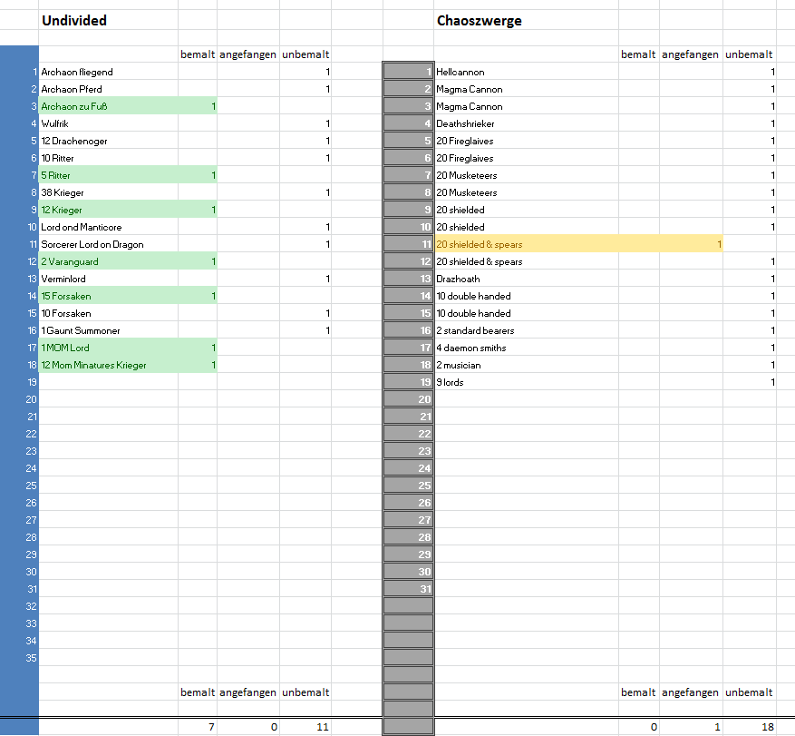Screen dimensions: 795x736
Task: Select the 10 Forsaken cell
Action: coord(109,314)
